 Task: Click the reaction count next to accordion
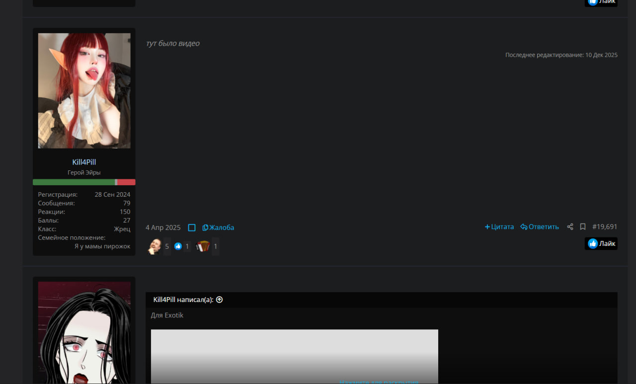[x=216, y=246]
